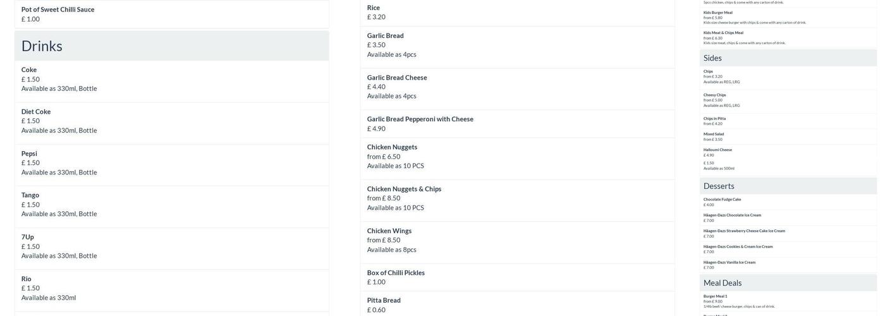Pick Garlic Bread Pepperoni with Cheese

[420, 119]
